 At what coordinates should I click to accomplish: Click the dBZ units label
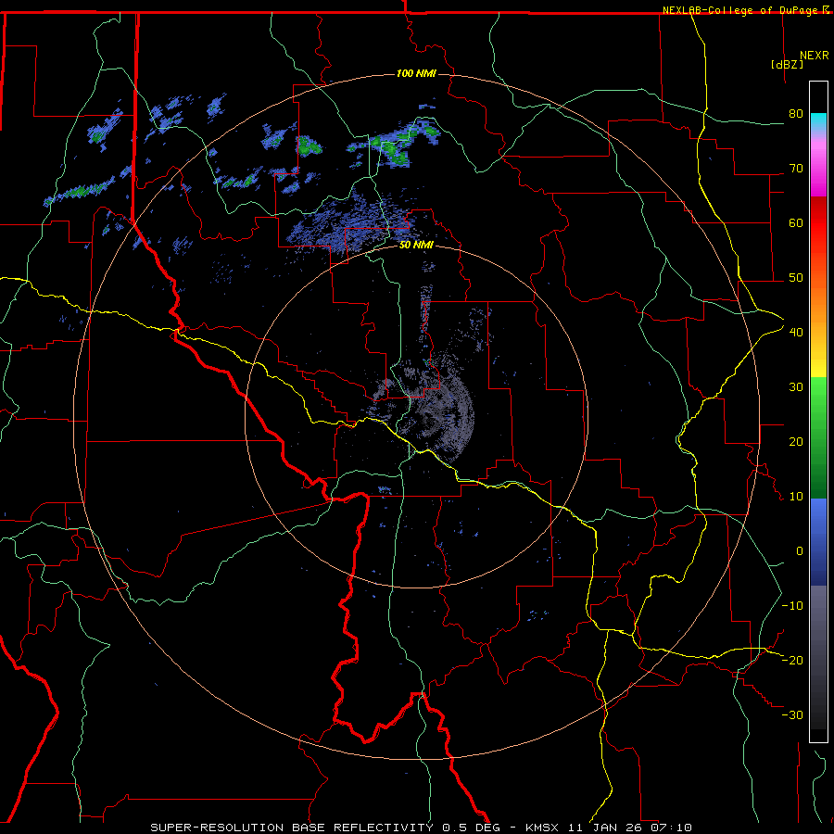pos(787,65)
